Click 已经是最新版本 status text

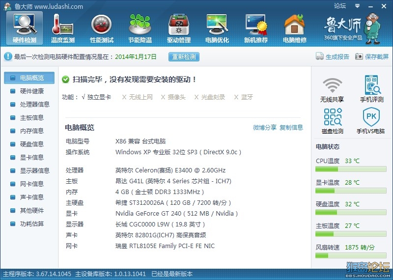pyautogui.click(x=172, y=274)
